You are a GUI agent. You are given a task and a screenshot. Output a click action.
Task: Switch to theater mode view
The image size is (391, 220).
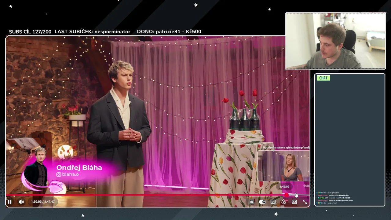[294, 202]
